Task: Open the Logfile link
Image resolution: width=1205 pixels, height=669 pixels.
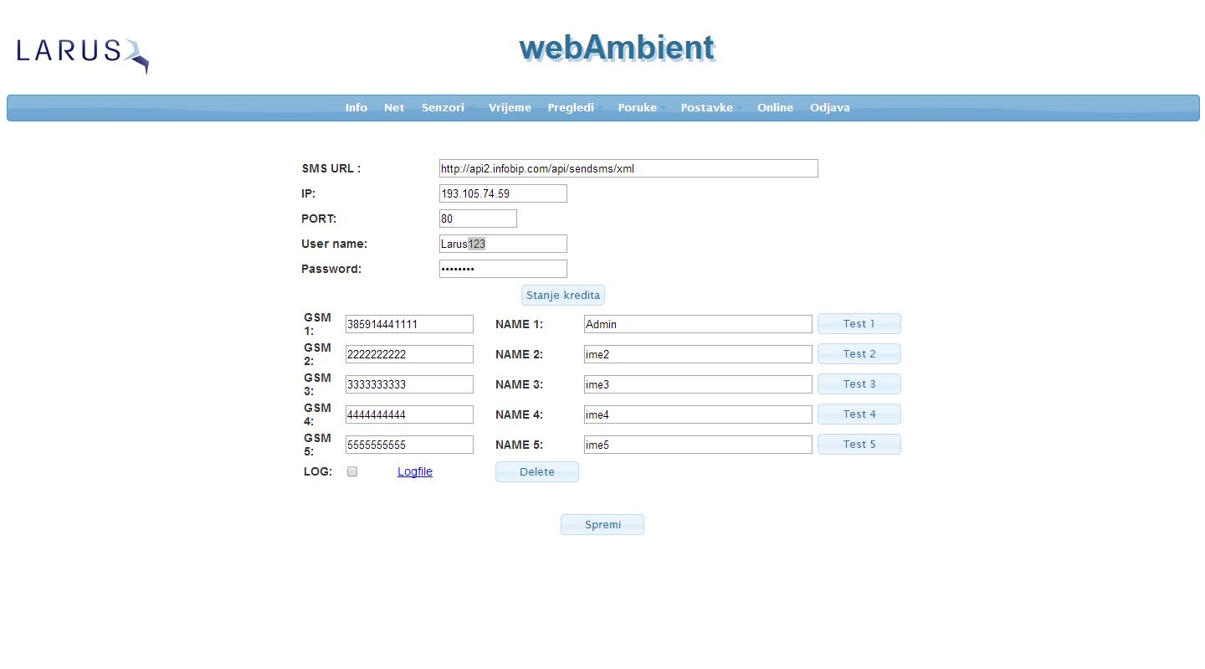Action: (415, 471)
